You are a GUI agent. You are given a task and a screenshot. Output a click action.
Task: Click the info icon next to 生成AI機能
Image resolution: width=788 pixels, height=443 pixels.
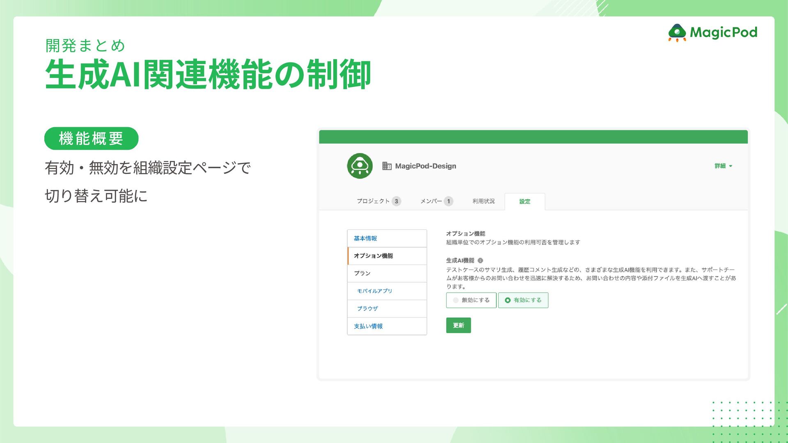click(x=480, y=260)
